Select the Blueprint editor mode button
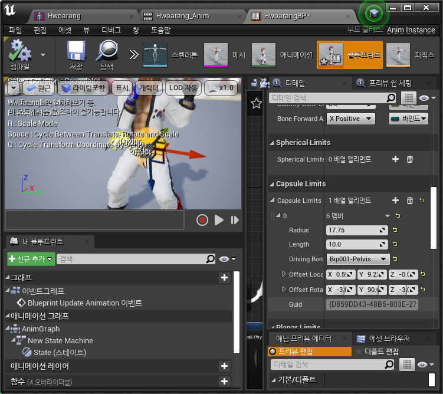This screenshot has width=443, height=394. [x=350, y=55]
